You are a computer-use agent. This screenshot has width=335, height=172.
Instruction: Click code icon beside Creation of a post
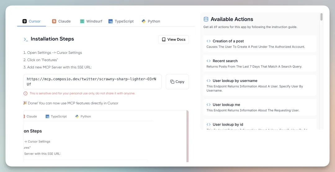click(208, 41)
